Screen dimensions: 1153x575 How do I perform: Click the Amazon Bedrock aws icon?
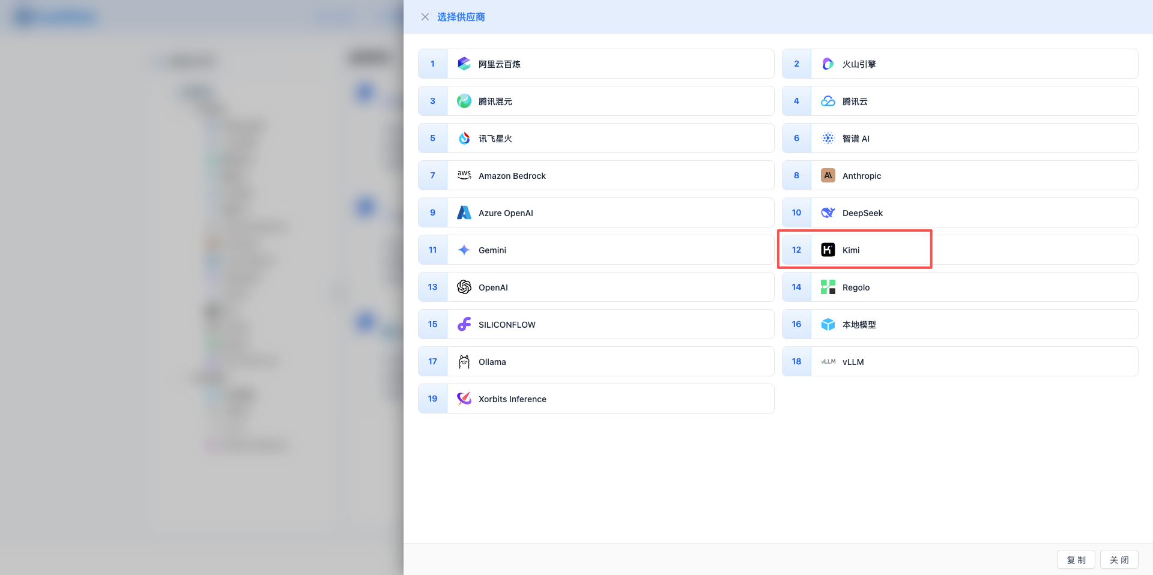pos(464,175)
